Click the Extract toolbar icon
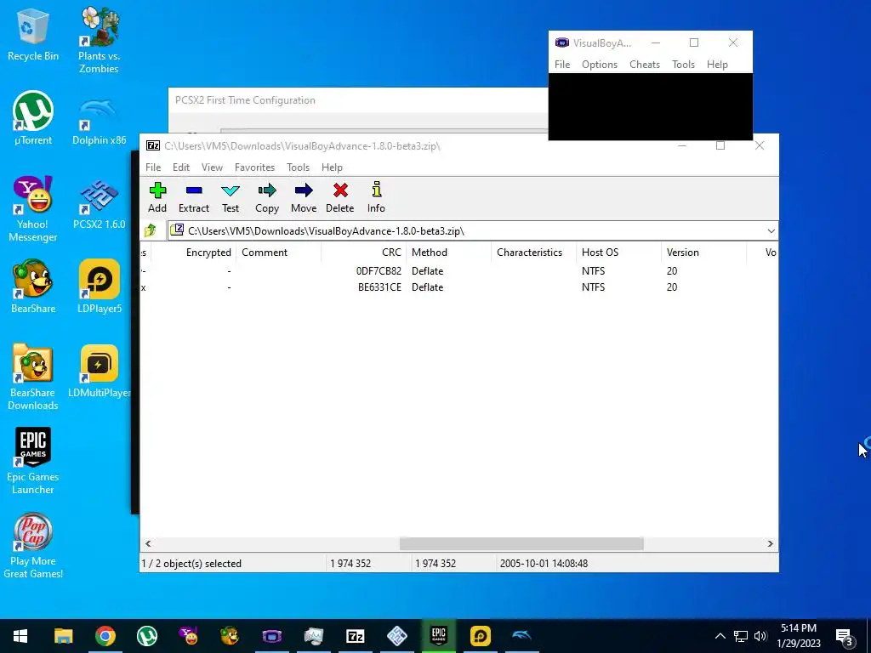 point(193,197)
